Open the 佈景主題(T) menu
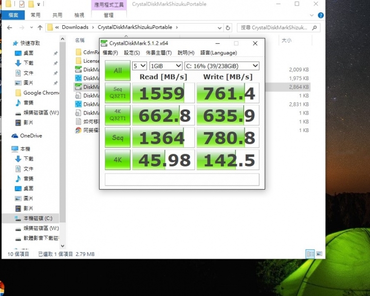Screen dimensions: 370x296 pyautogui.click(x=159, y=52)
